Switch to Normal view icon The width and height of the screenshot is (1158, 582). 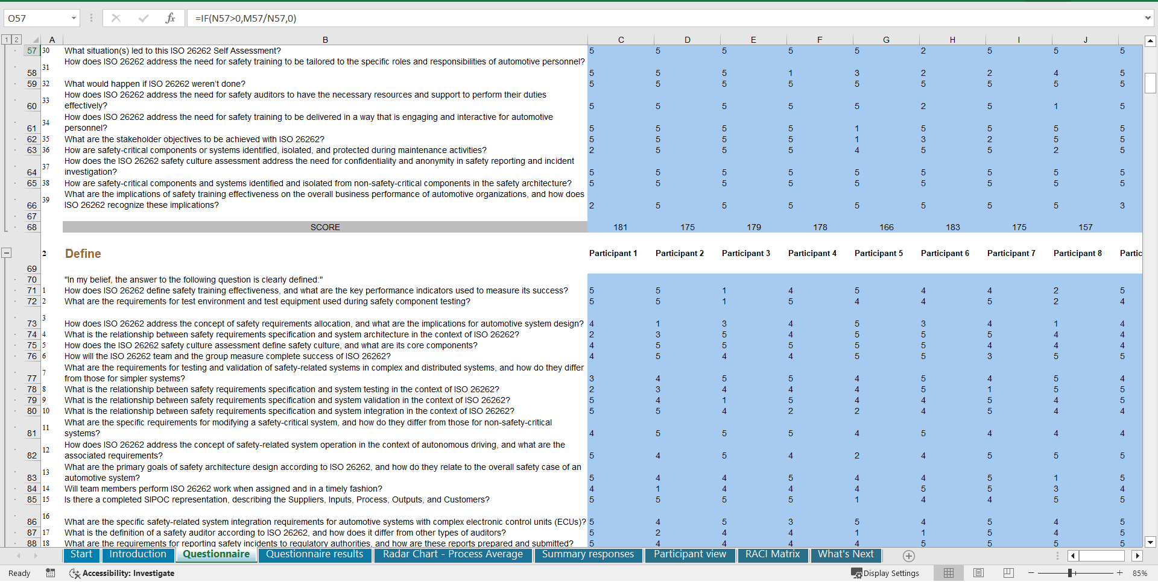click(949, 573)
